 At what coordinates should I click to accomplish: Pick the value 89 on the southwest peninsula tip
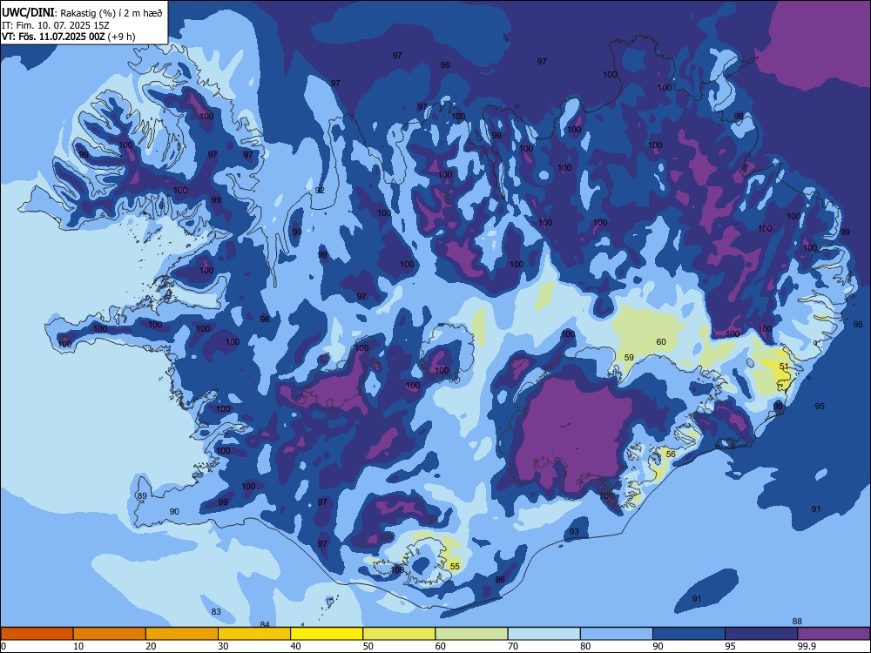142,496
